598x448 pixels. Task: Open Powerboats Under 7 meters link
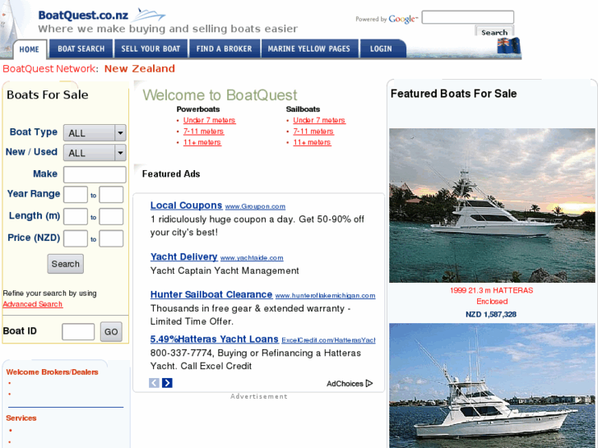(x=210, y=120)
